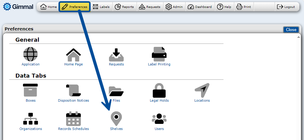Open the Organizations hierarchy icon
The height and width of the screenshot is (140, 304).
31,119
